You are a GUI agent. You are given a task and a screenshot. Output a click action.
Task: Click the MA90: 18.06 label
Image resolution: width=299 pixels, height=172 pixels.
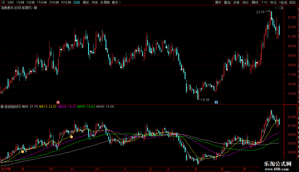pyautogui.click(x=105, y=107)
